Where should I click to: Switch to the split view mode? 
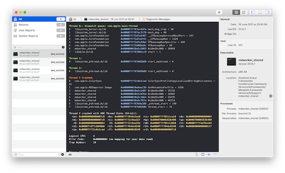pyautogui.click(x=244, y=12)
